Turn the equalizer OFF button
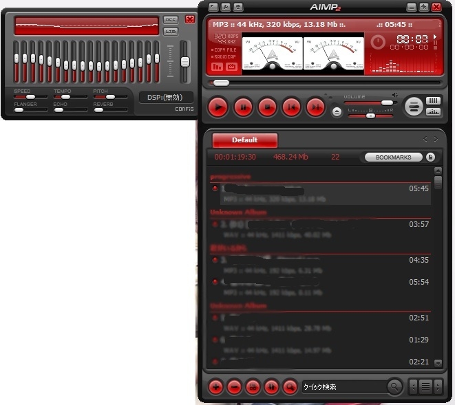Viewport: 455px width, 405px height. pos(171,20)
